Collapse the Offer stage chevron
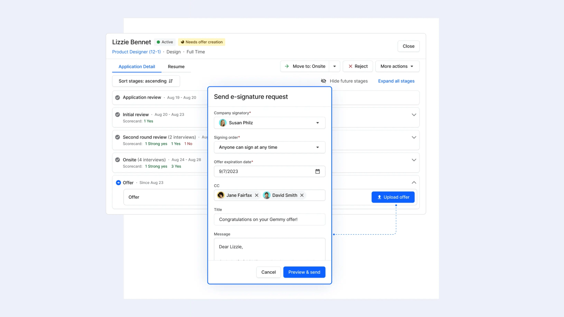The image size is (564, 317). (x=414, y=182)
